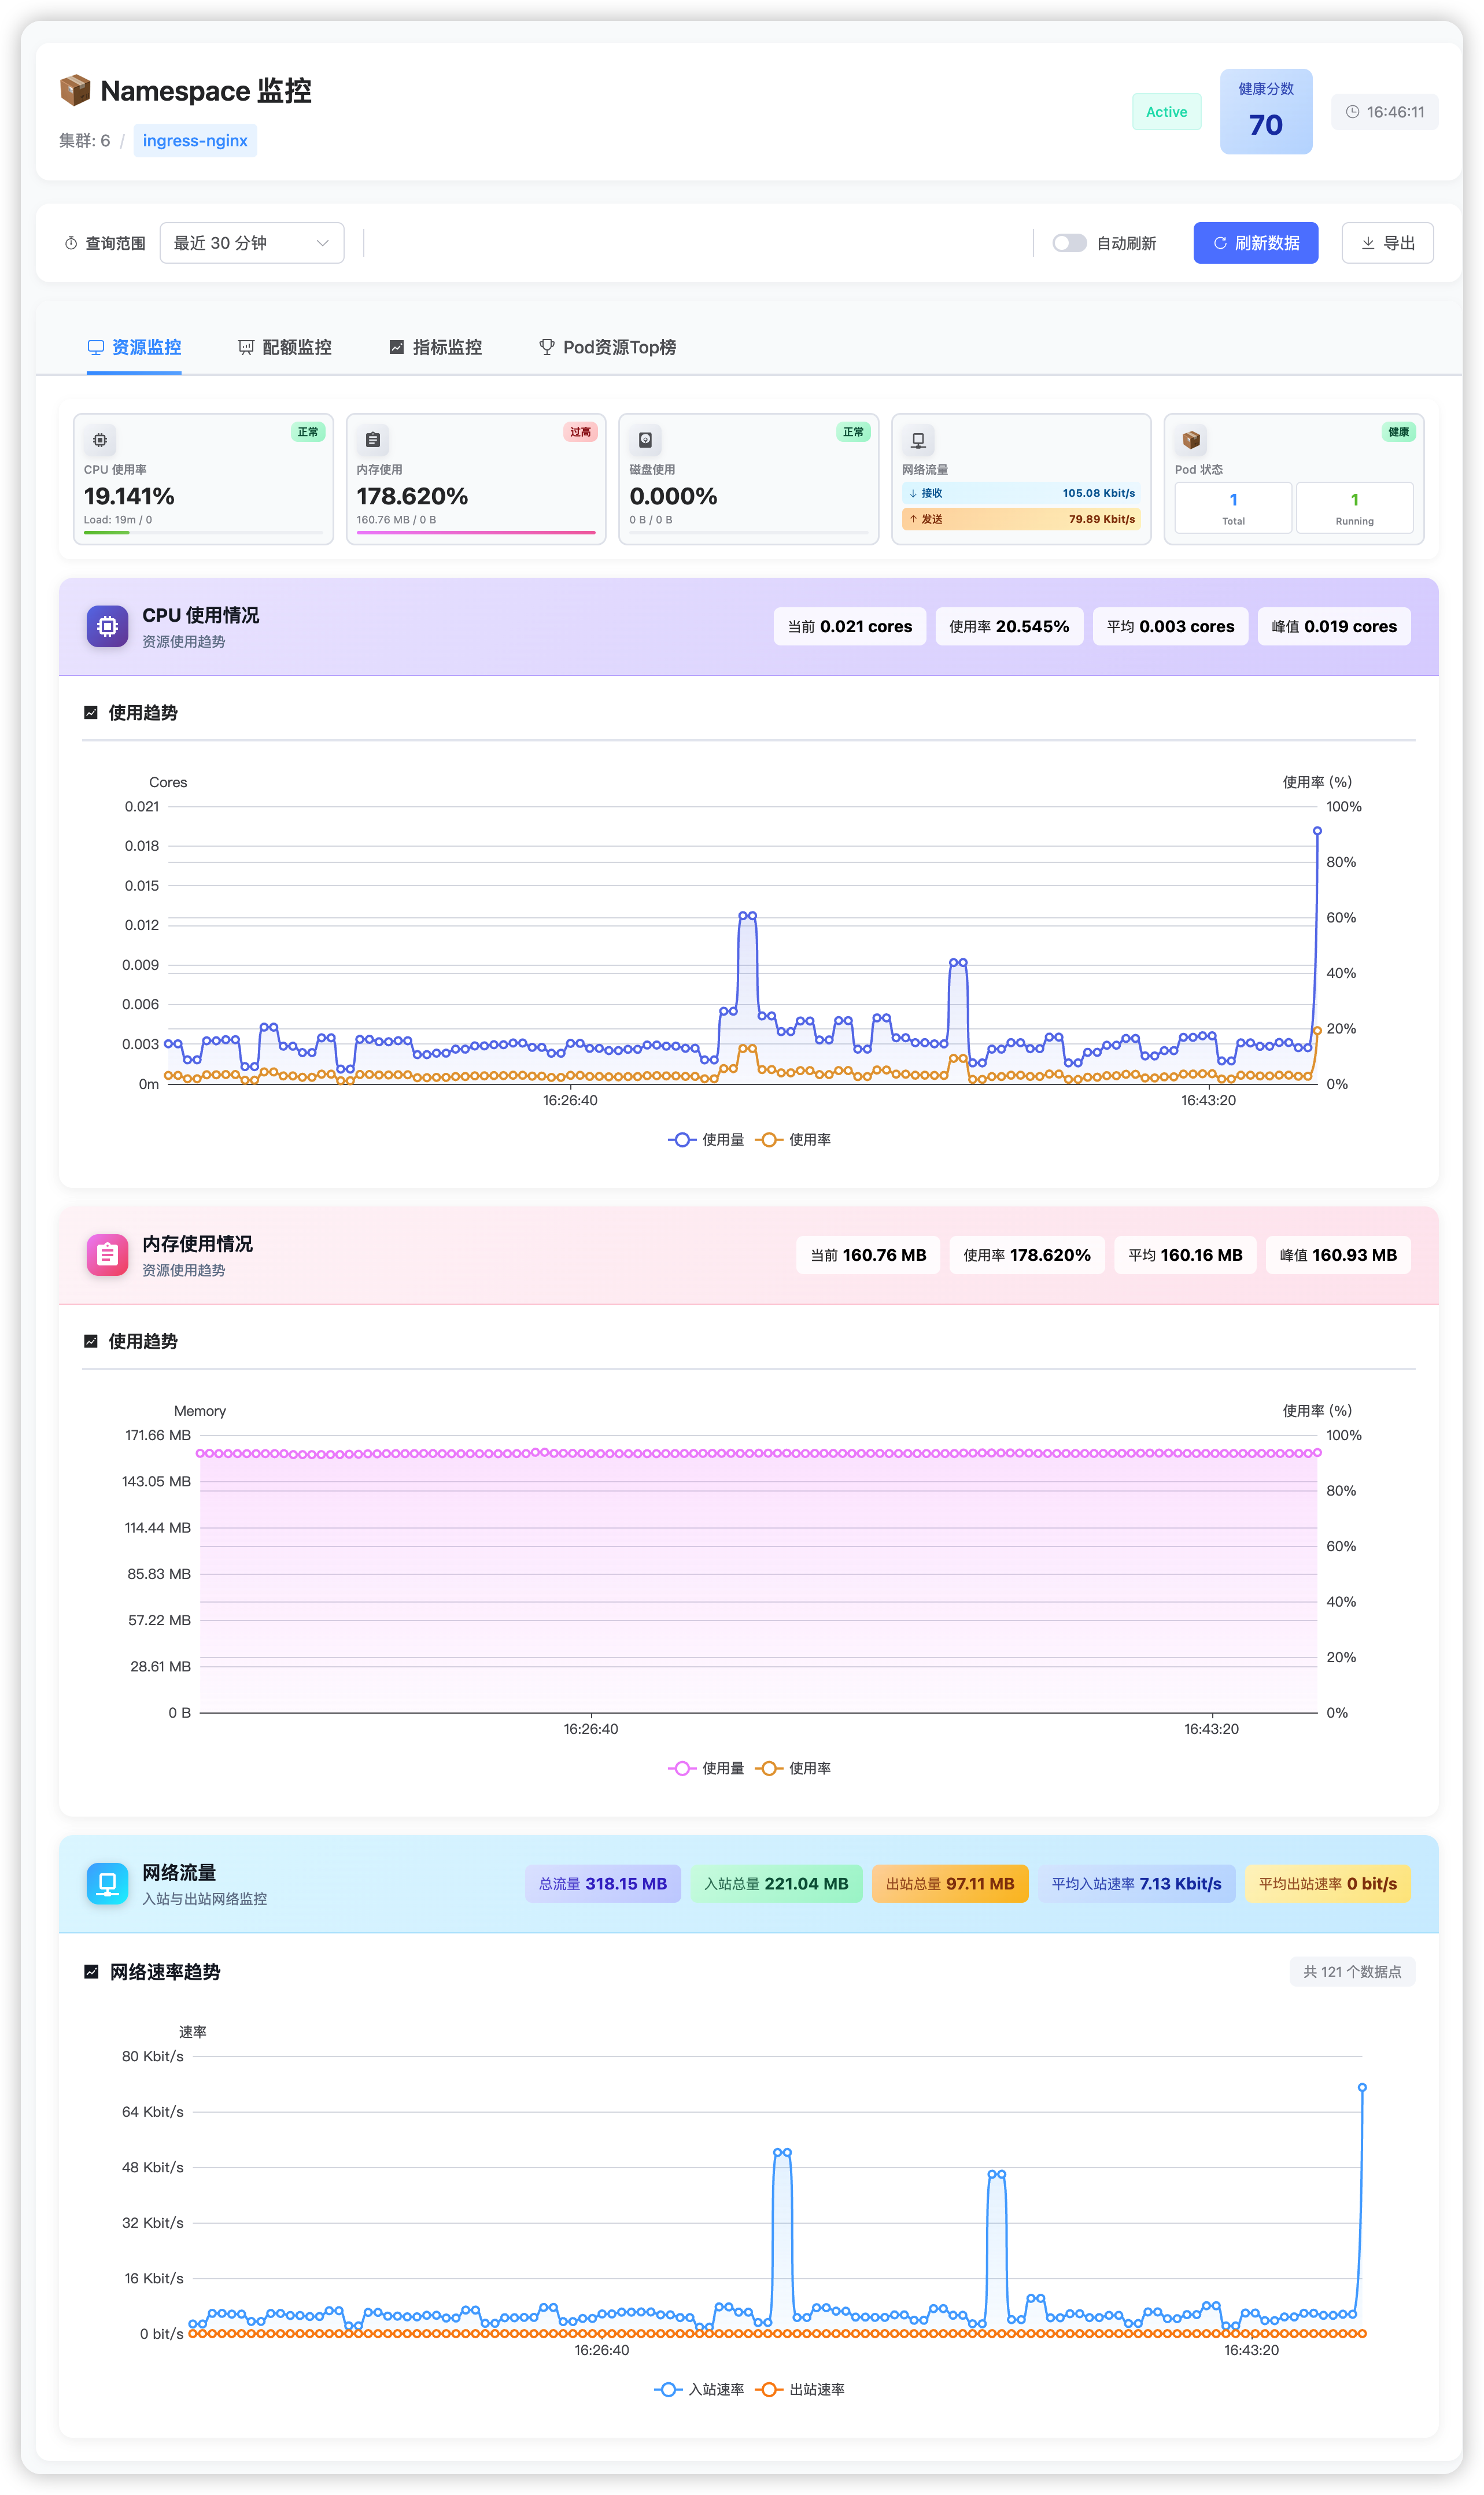Click the clock icon next to 16:46:11
This screenshot has height=2495, width=1484.
coord(1352,112)
